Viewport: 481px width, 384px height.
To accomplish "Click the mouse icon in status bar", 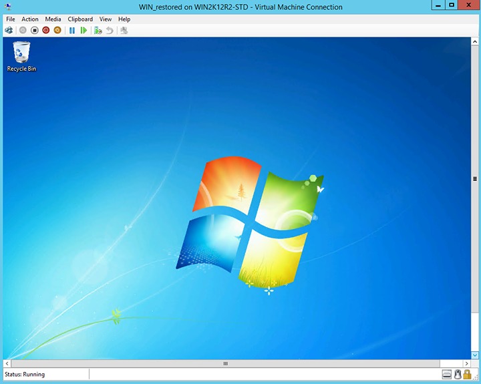I will pos(458,375).
